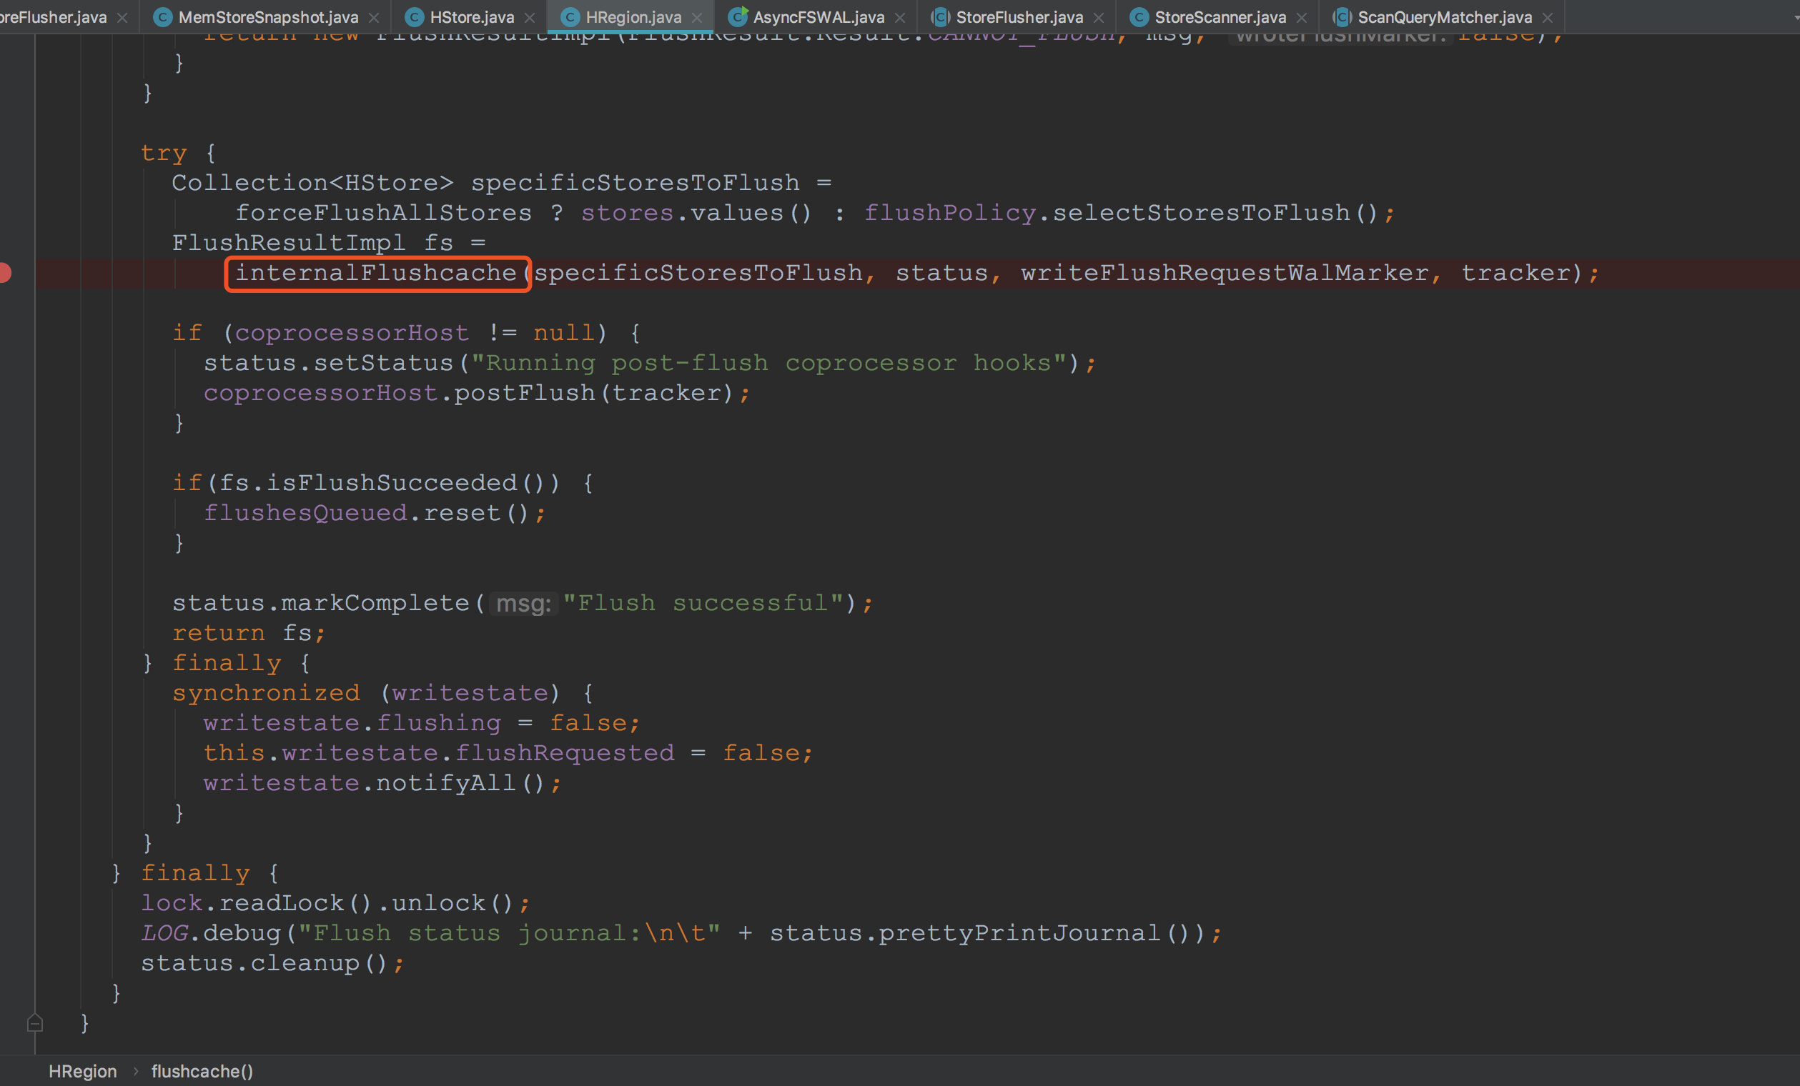Click the highlighted internalFlushcache method call
Image resolution: width=1800 pixels, height=1086 pixels.
[x=376, y=273]
